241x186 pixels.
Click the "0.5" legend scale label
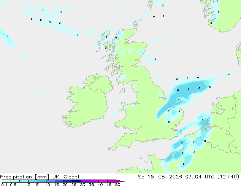(13, 184)
